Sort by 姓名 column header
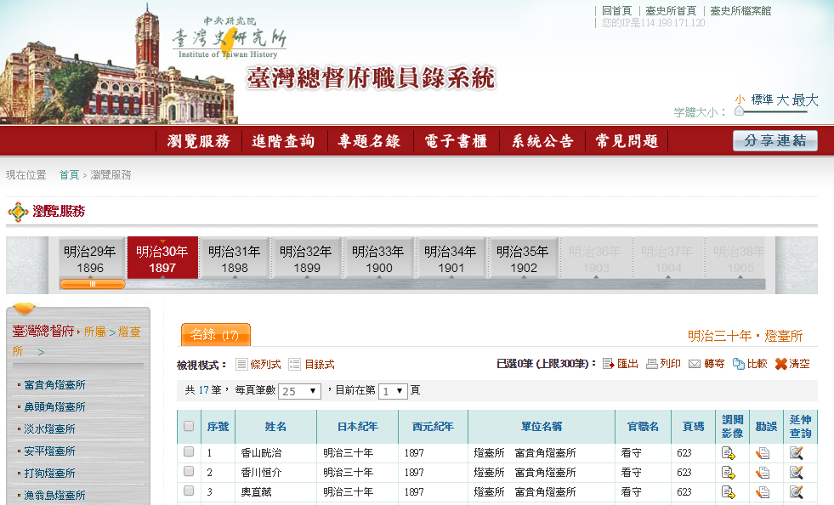Image resolution: width=834 pixels, height=505 pixels. 275,427
